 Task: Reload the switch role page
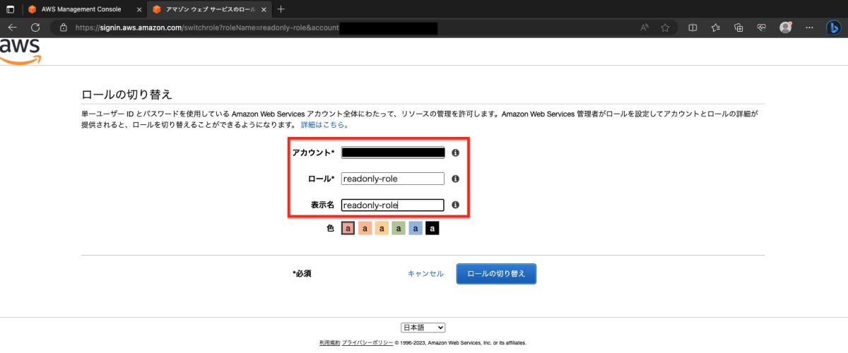click(x=35, y=28)
